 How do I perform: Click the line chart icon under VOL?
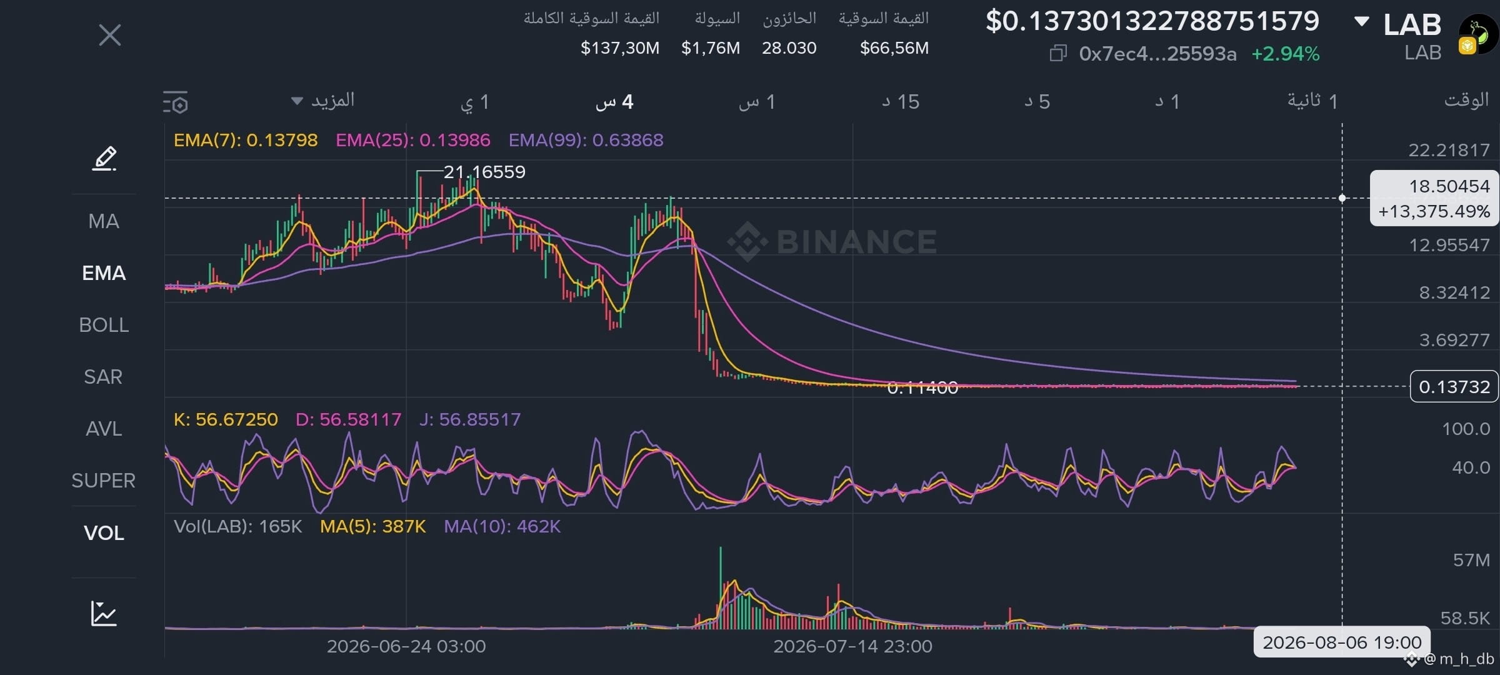tap(104, 613)
